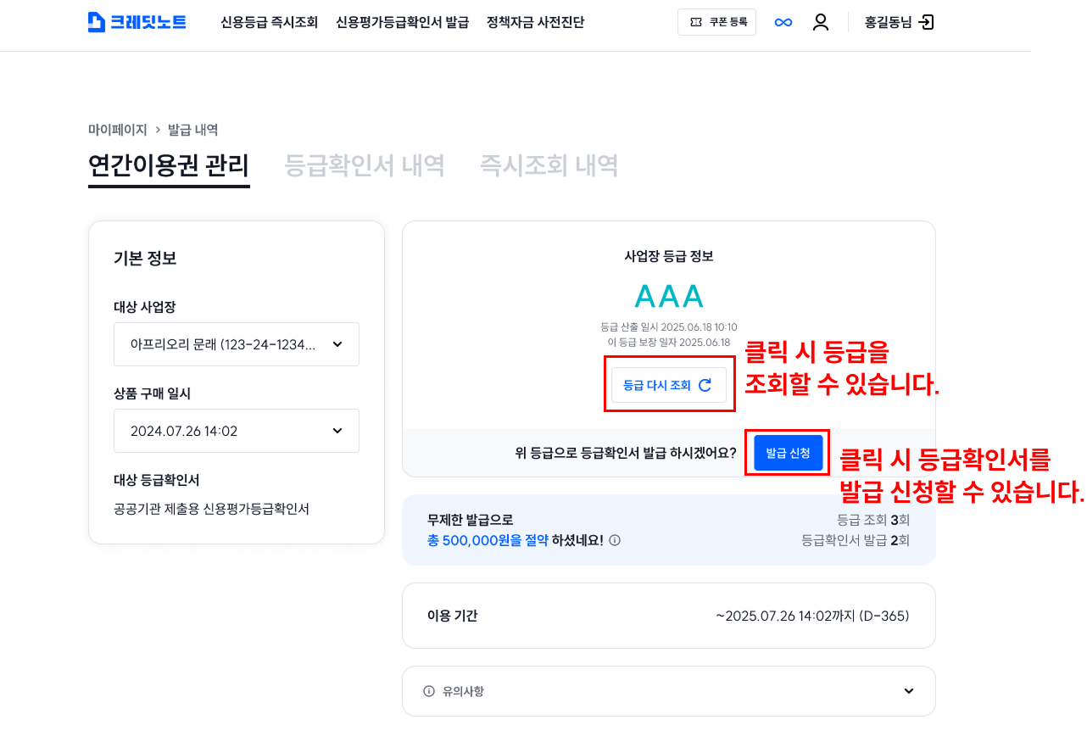Switch to 등급확인서 내역 tab
This screenshot has width=1087, height=753.
coord(365,165)
